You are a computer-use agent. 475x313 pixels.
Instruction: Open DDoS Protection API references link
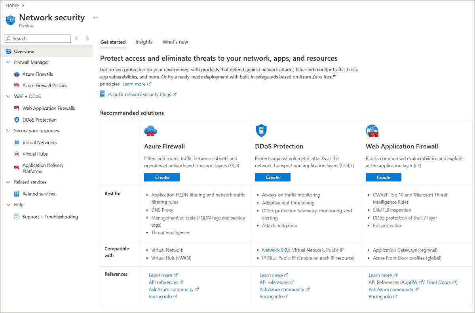[x=277, y=282]
